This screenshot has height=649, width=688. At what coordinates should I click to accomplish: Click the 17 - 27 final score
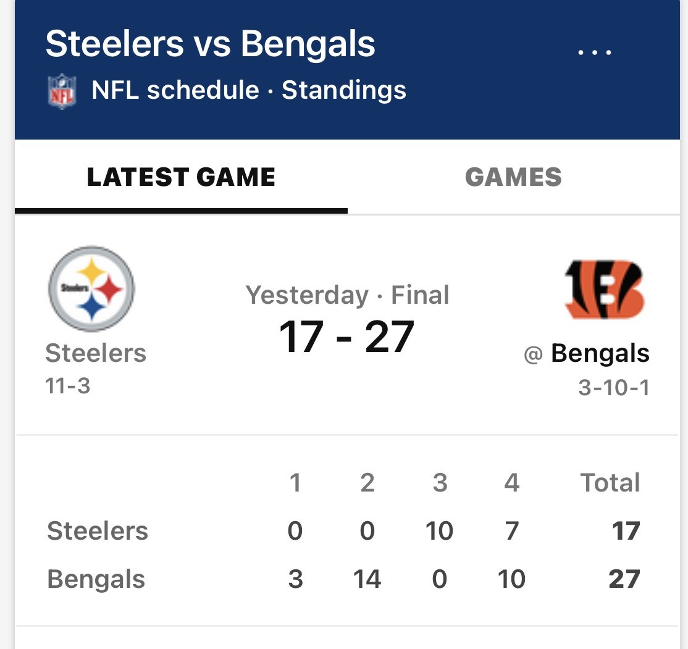coord(346,337)
